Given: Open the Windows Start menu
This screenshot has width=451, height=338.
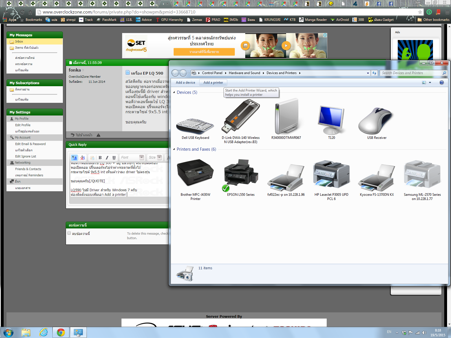Looking at the screenshot, I should pos(8,332).
